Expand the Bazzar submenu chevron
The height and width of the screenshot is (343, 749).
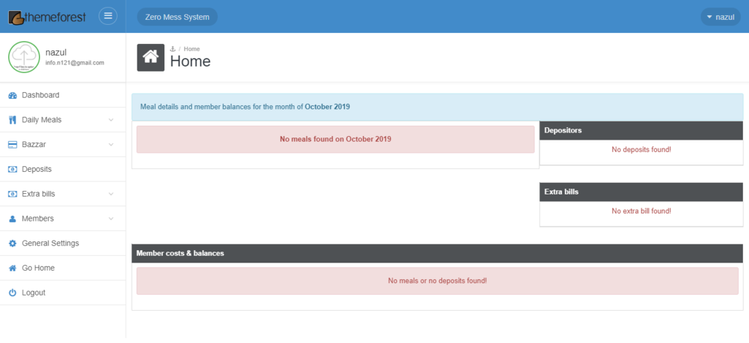pos(111,145)
